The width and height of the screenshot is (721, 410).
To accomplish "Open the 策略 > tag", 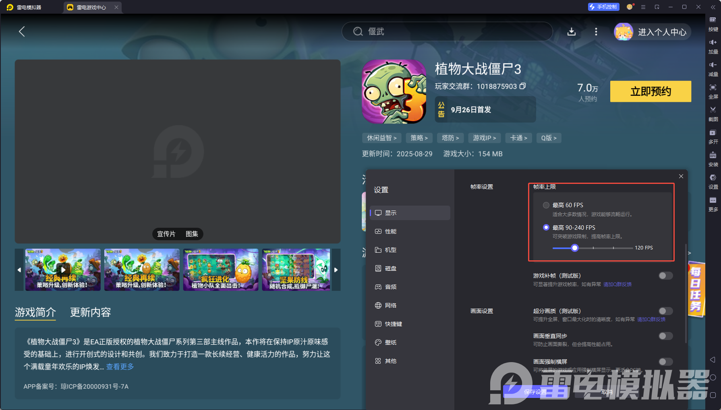I will point(419,138).
